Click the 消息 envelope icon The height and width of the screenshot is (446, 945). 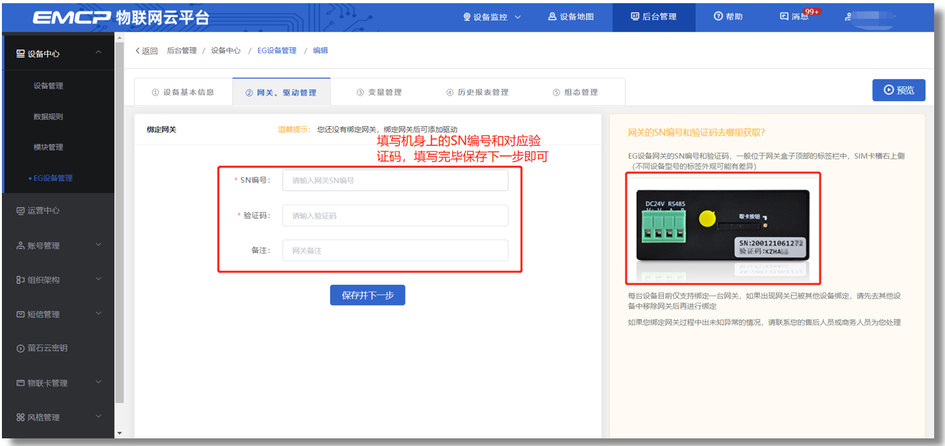pos(784,17)
